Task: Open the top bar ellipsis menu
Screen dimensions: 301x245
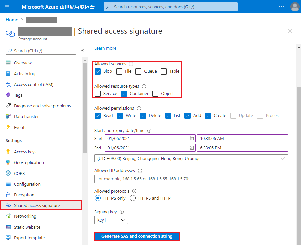Action: coord(282,7)
